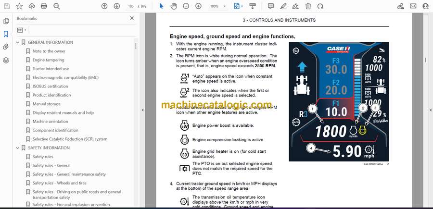Expand the right tools pane arrow

pyautogui.click(x=431, y=110)
